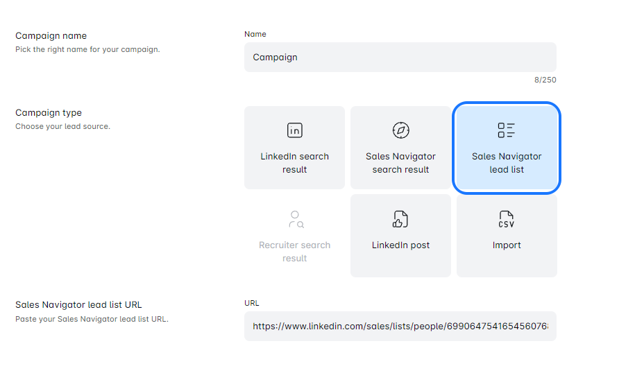
Task: Click the 'Campaign type' section heading
Action: [49, 113]
